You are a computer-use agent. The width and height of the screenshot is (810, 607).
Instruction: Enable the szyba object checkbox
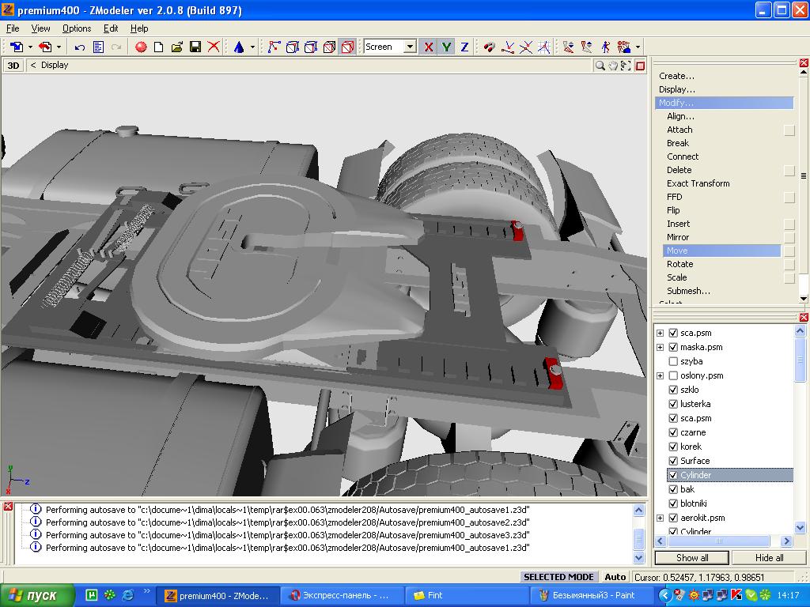pos(673,361)
